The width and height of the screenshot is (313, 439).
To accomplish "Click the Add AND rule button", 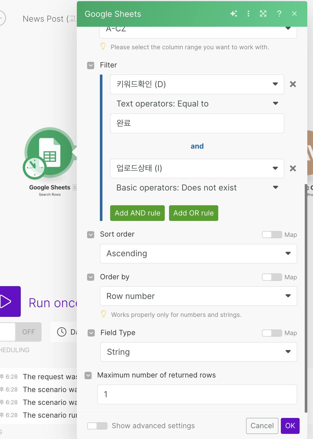I will (x=137, y=213).
